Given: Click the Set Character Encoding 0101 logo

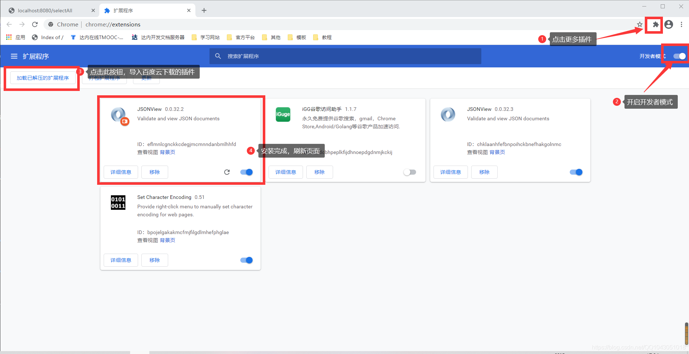Looking at the screenshot, I should [118, 203].
